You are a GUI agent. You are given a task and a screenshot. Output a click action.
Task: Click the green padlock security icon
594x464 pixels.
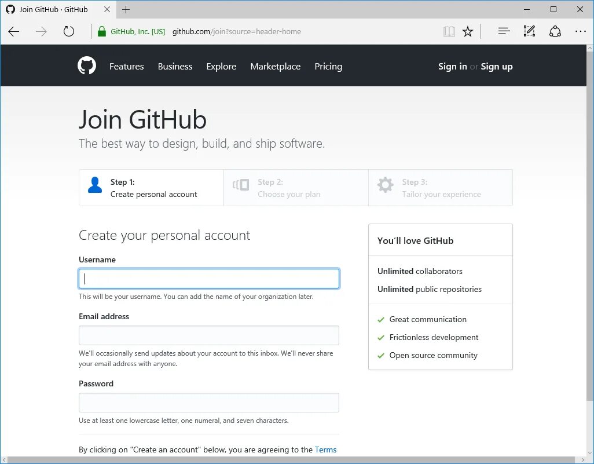[101, 31]
